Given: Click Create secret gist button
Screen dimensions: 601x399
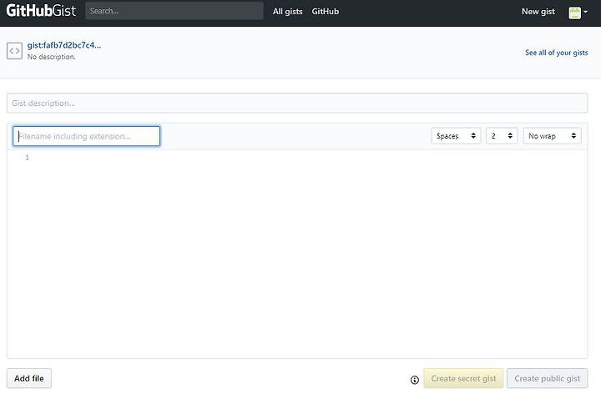Looking at the screenshot, I should pyautogui.click(x=463, y=378).
